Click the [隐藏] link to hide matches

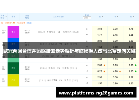pyautogui.click(x=29, y=23)
